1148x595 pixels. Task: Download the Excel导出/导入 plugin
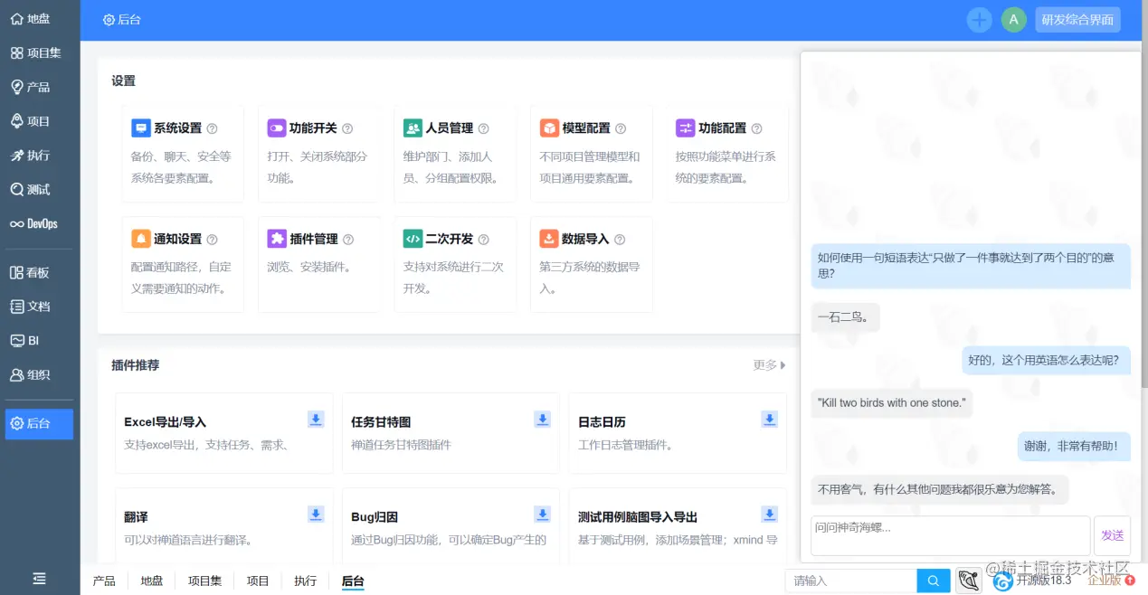tap(316, 419)
